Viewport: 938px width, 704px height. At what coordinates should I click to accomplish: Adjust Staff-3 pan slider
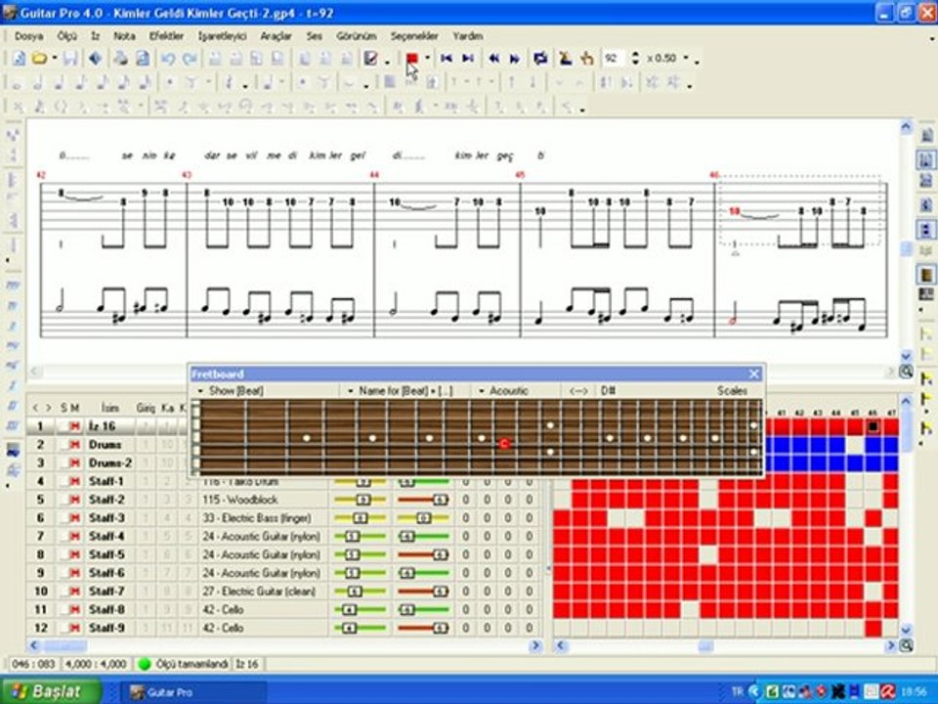(423, 518)
